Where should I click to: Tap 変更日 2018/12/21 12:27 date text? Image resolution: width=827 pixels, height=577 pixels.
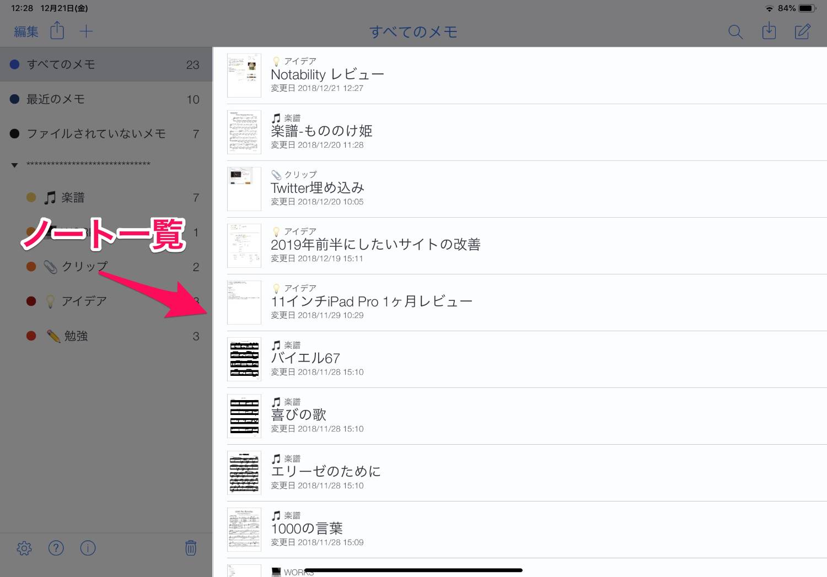coord(317,88)
